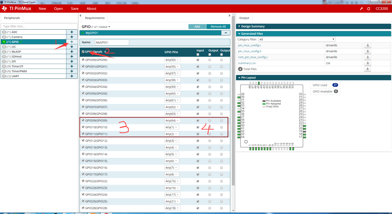Viewport: 392px width, 214px height.
Task: Uncheck GPIO00(GPIO00) signal checkbox
Action: (83, 60)
